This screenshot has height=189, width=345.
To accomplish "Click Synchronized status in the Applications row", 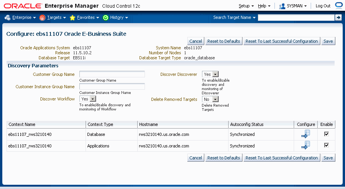I will tap(242, 146).
